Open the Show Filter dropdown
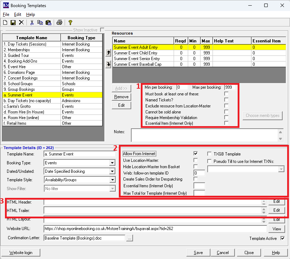The width and height of the screenshot is (290, 259). (112, 189)
